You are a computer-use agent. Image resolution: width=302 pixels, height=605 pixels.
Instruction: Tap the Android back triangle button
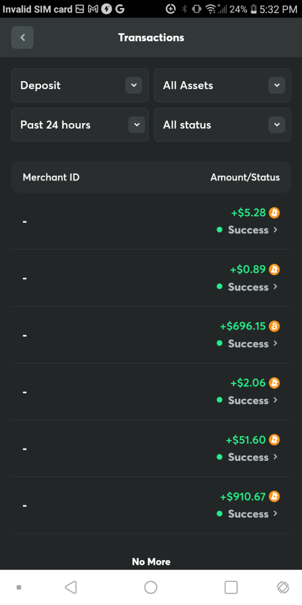(x=71, y=587)
